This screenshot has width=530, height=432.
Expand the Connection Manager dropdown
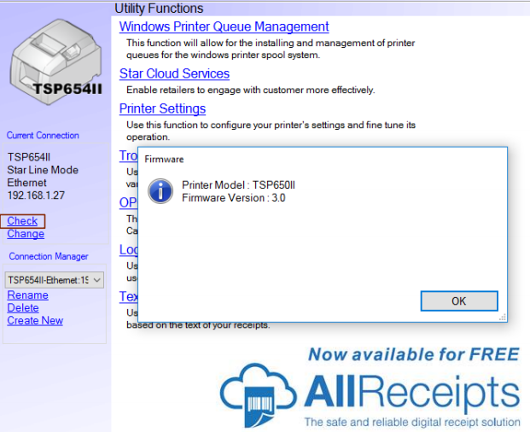(55, 280)
